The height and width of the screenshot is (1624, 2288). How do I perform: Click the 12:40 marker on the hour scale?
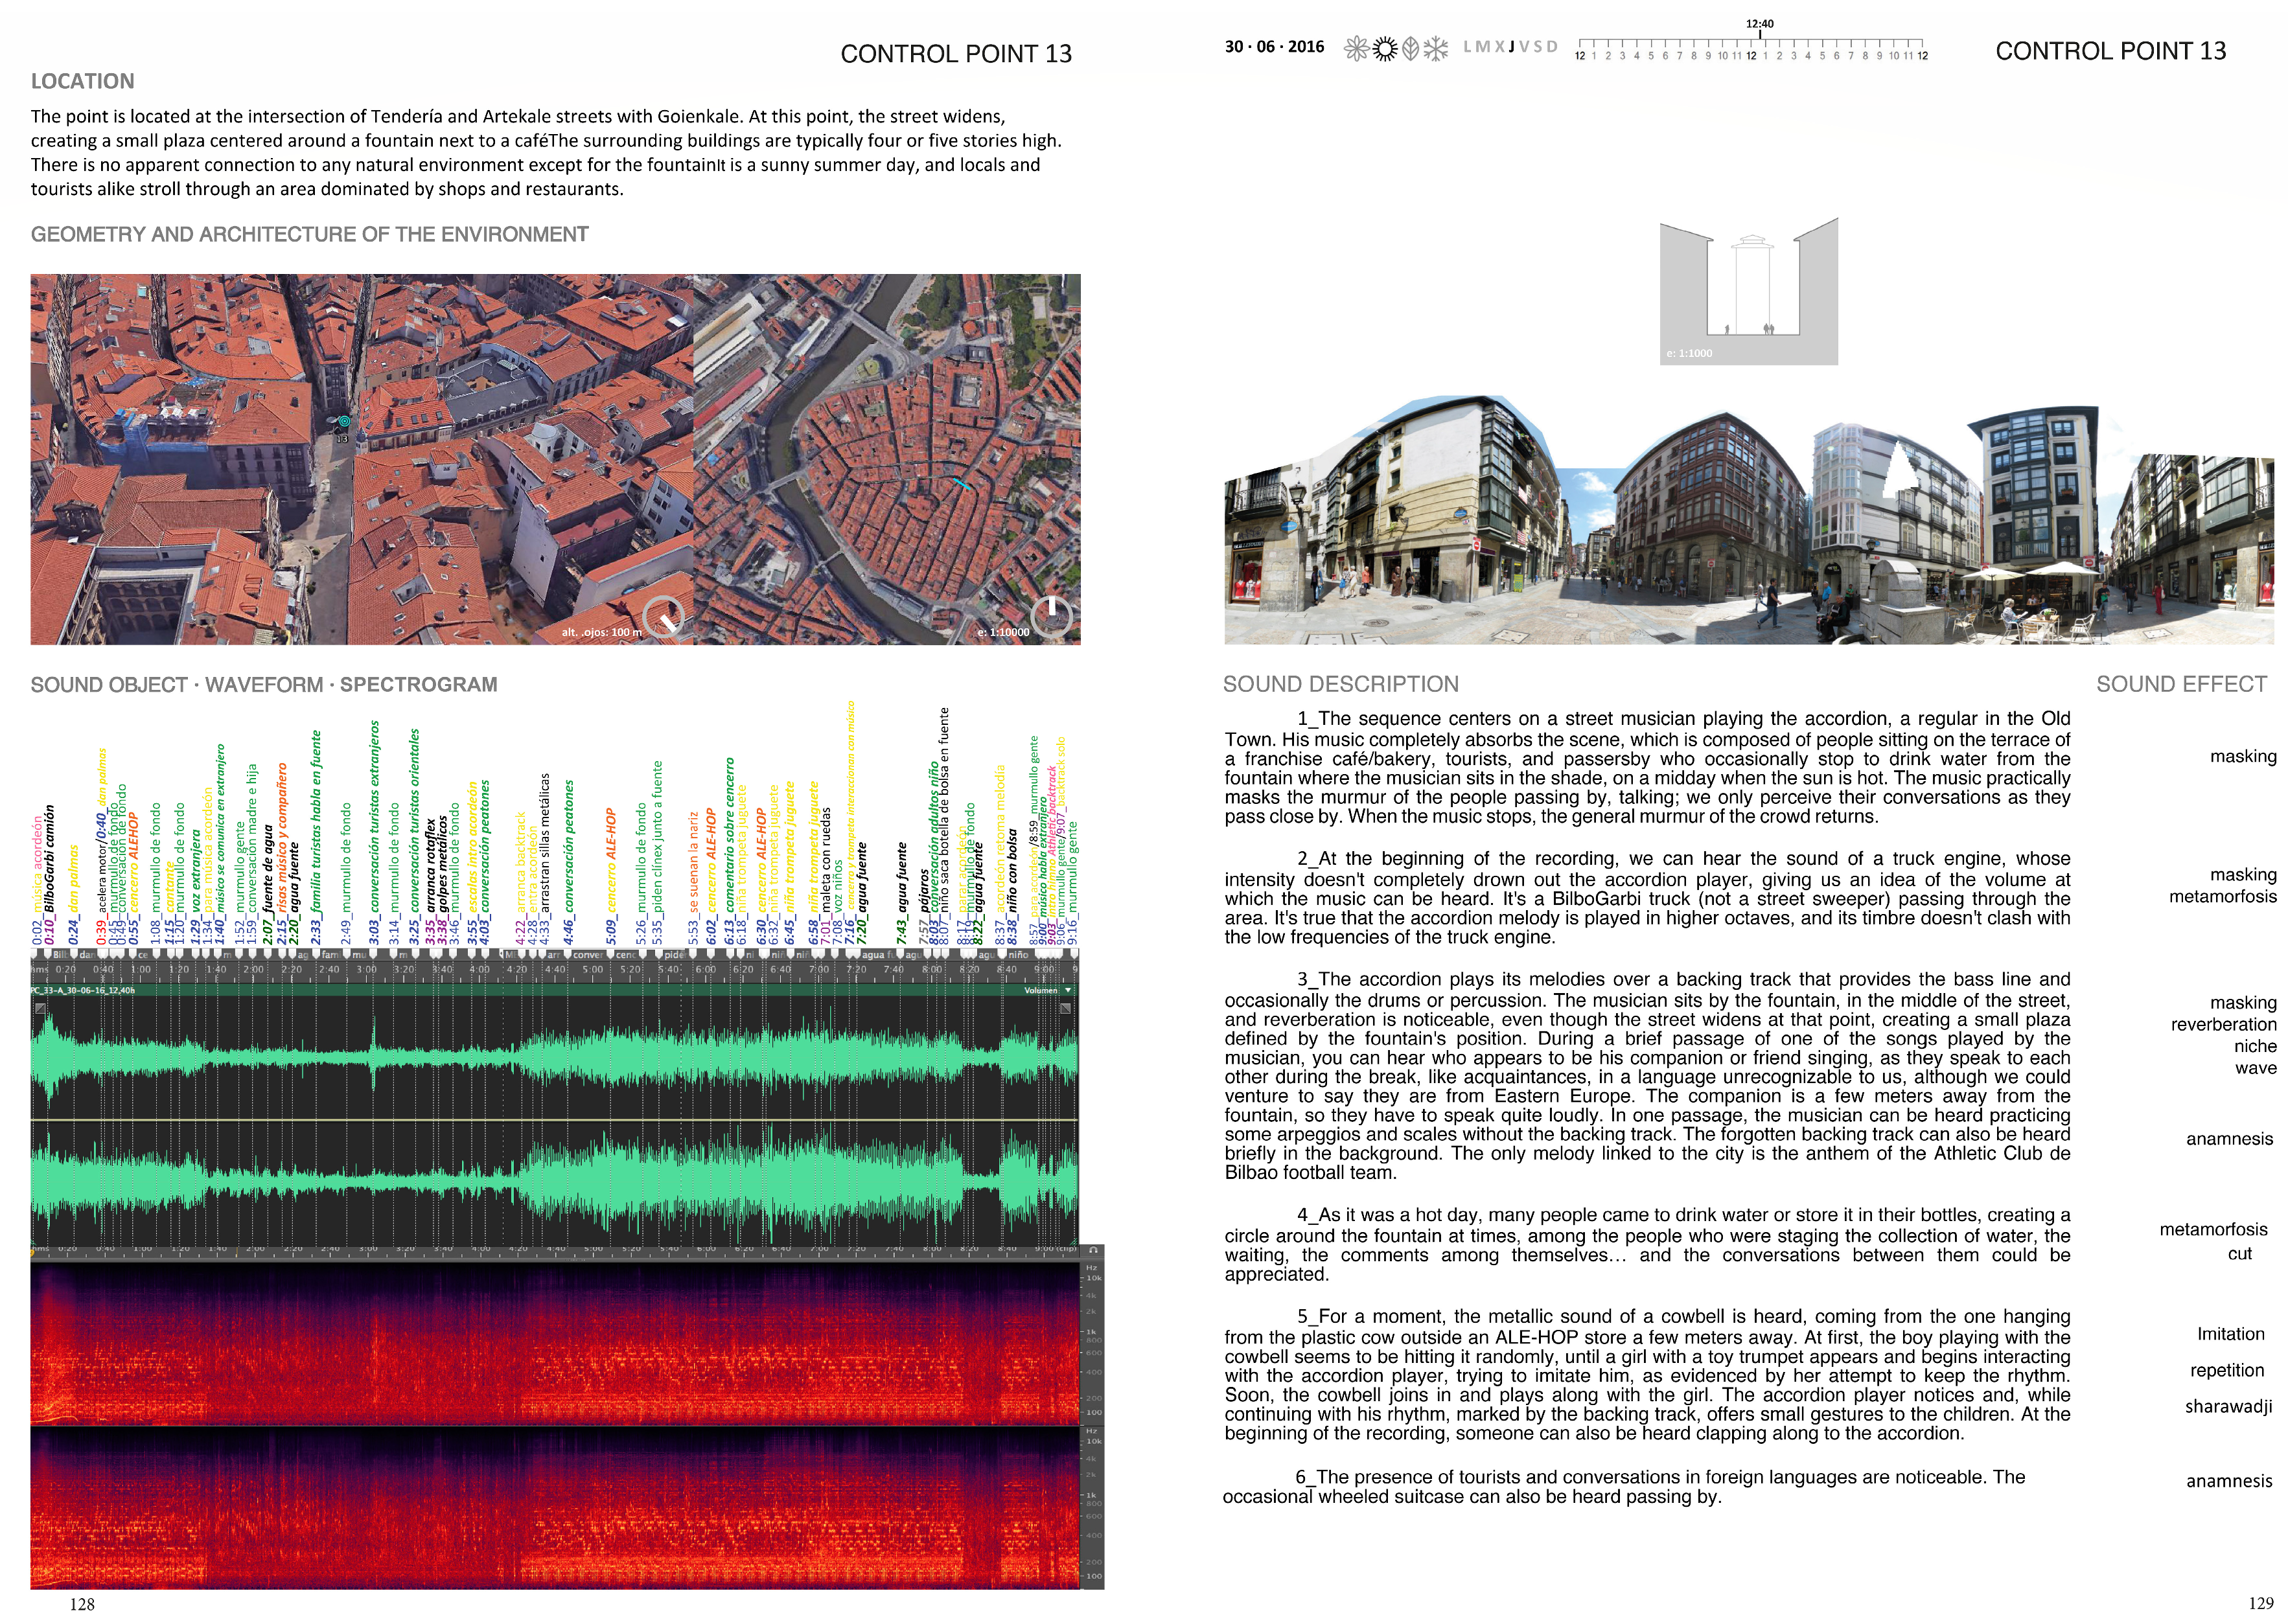1760,28
